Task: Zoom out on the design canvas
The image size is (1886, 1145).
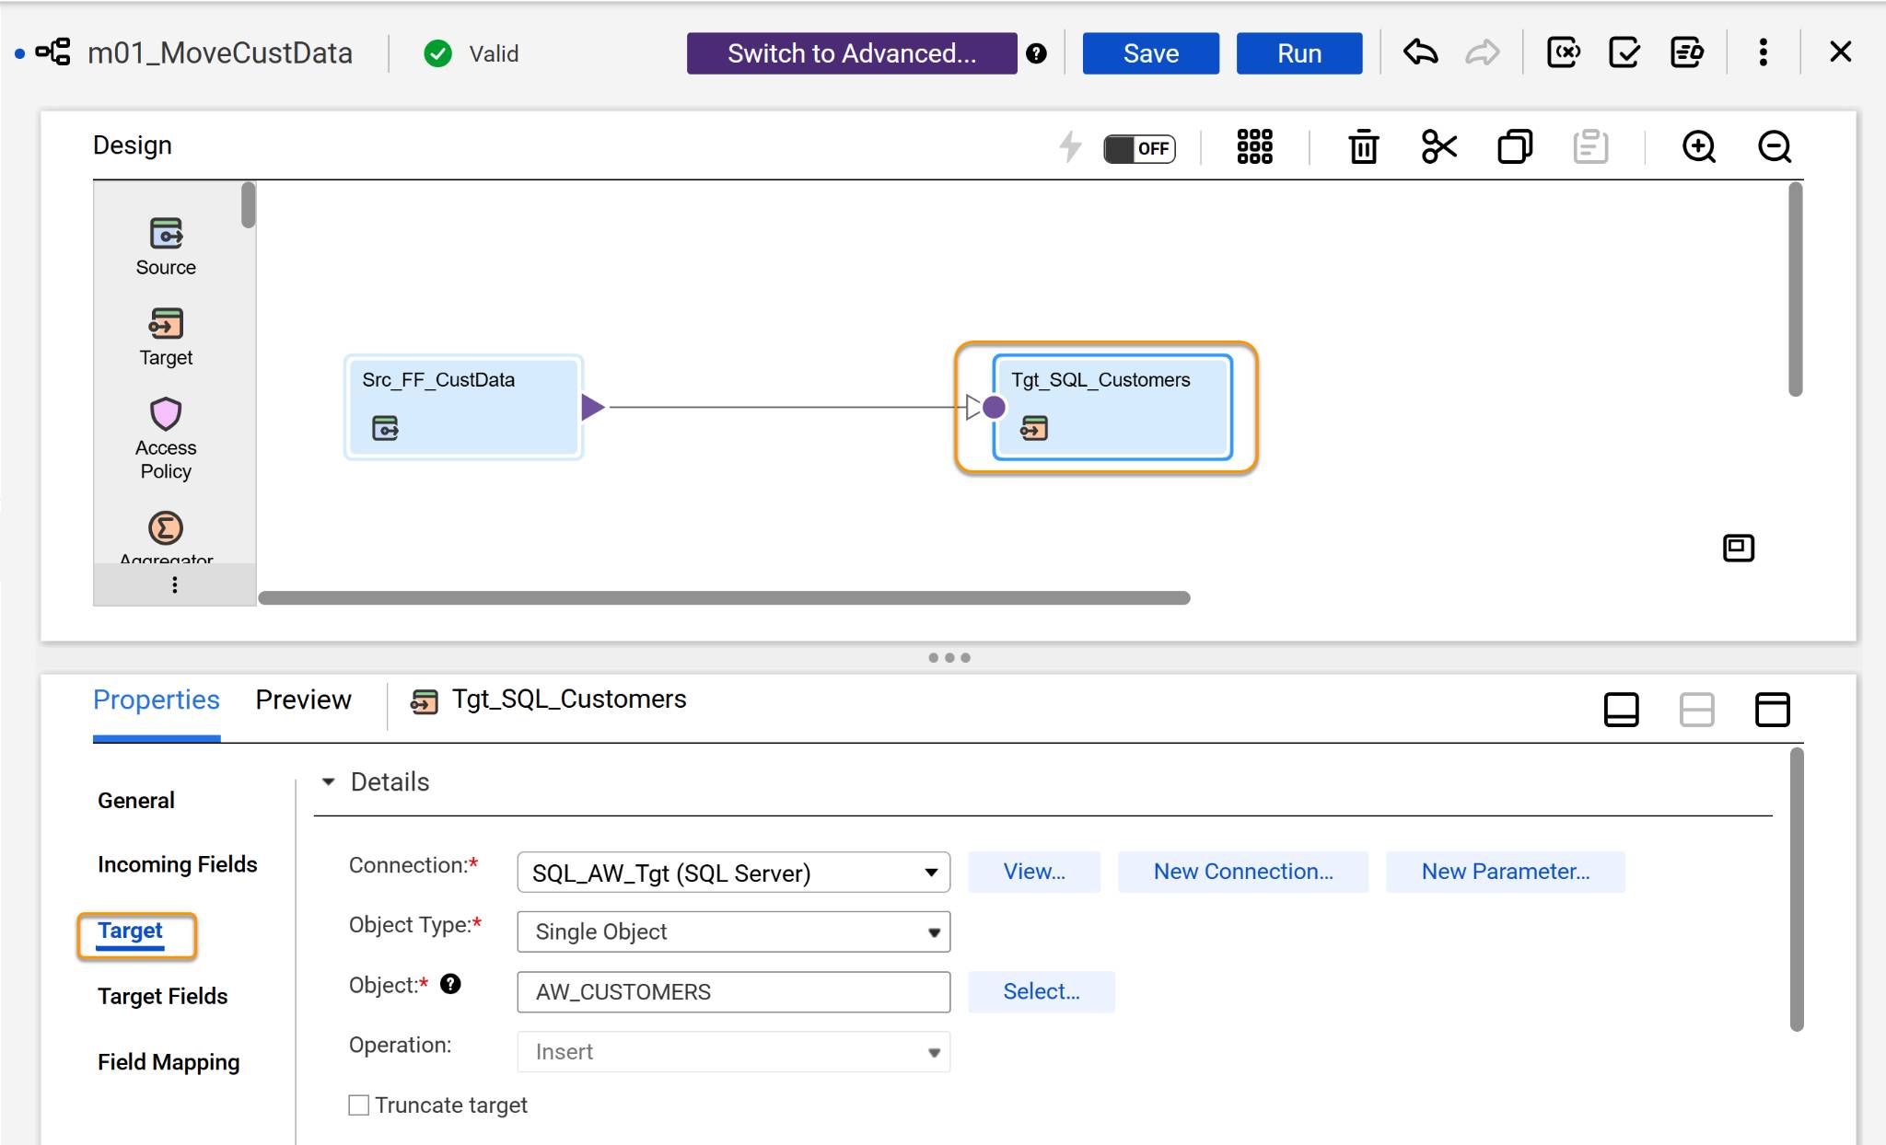Action: [x=1775, y=146]
